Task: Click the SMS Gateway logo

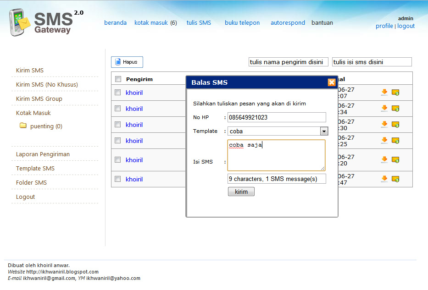Action: pyautogui.click(x=46, y=22)
